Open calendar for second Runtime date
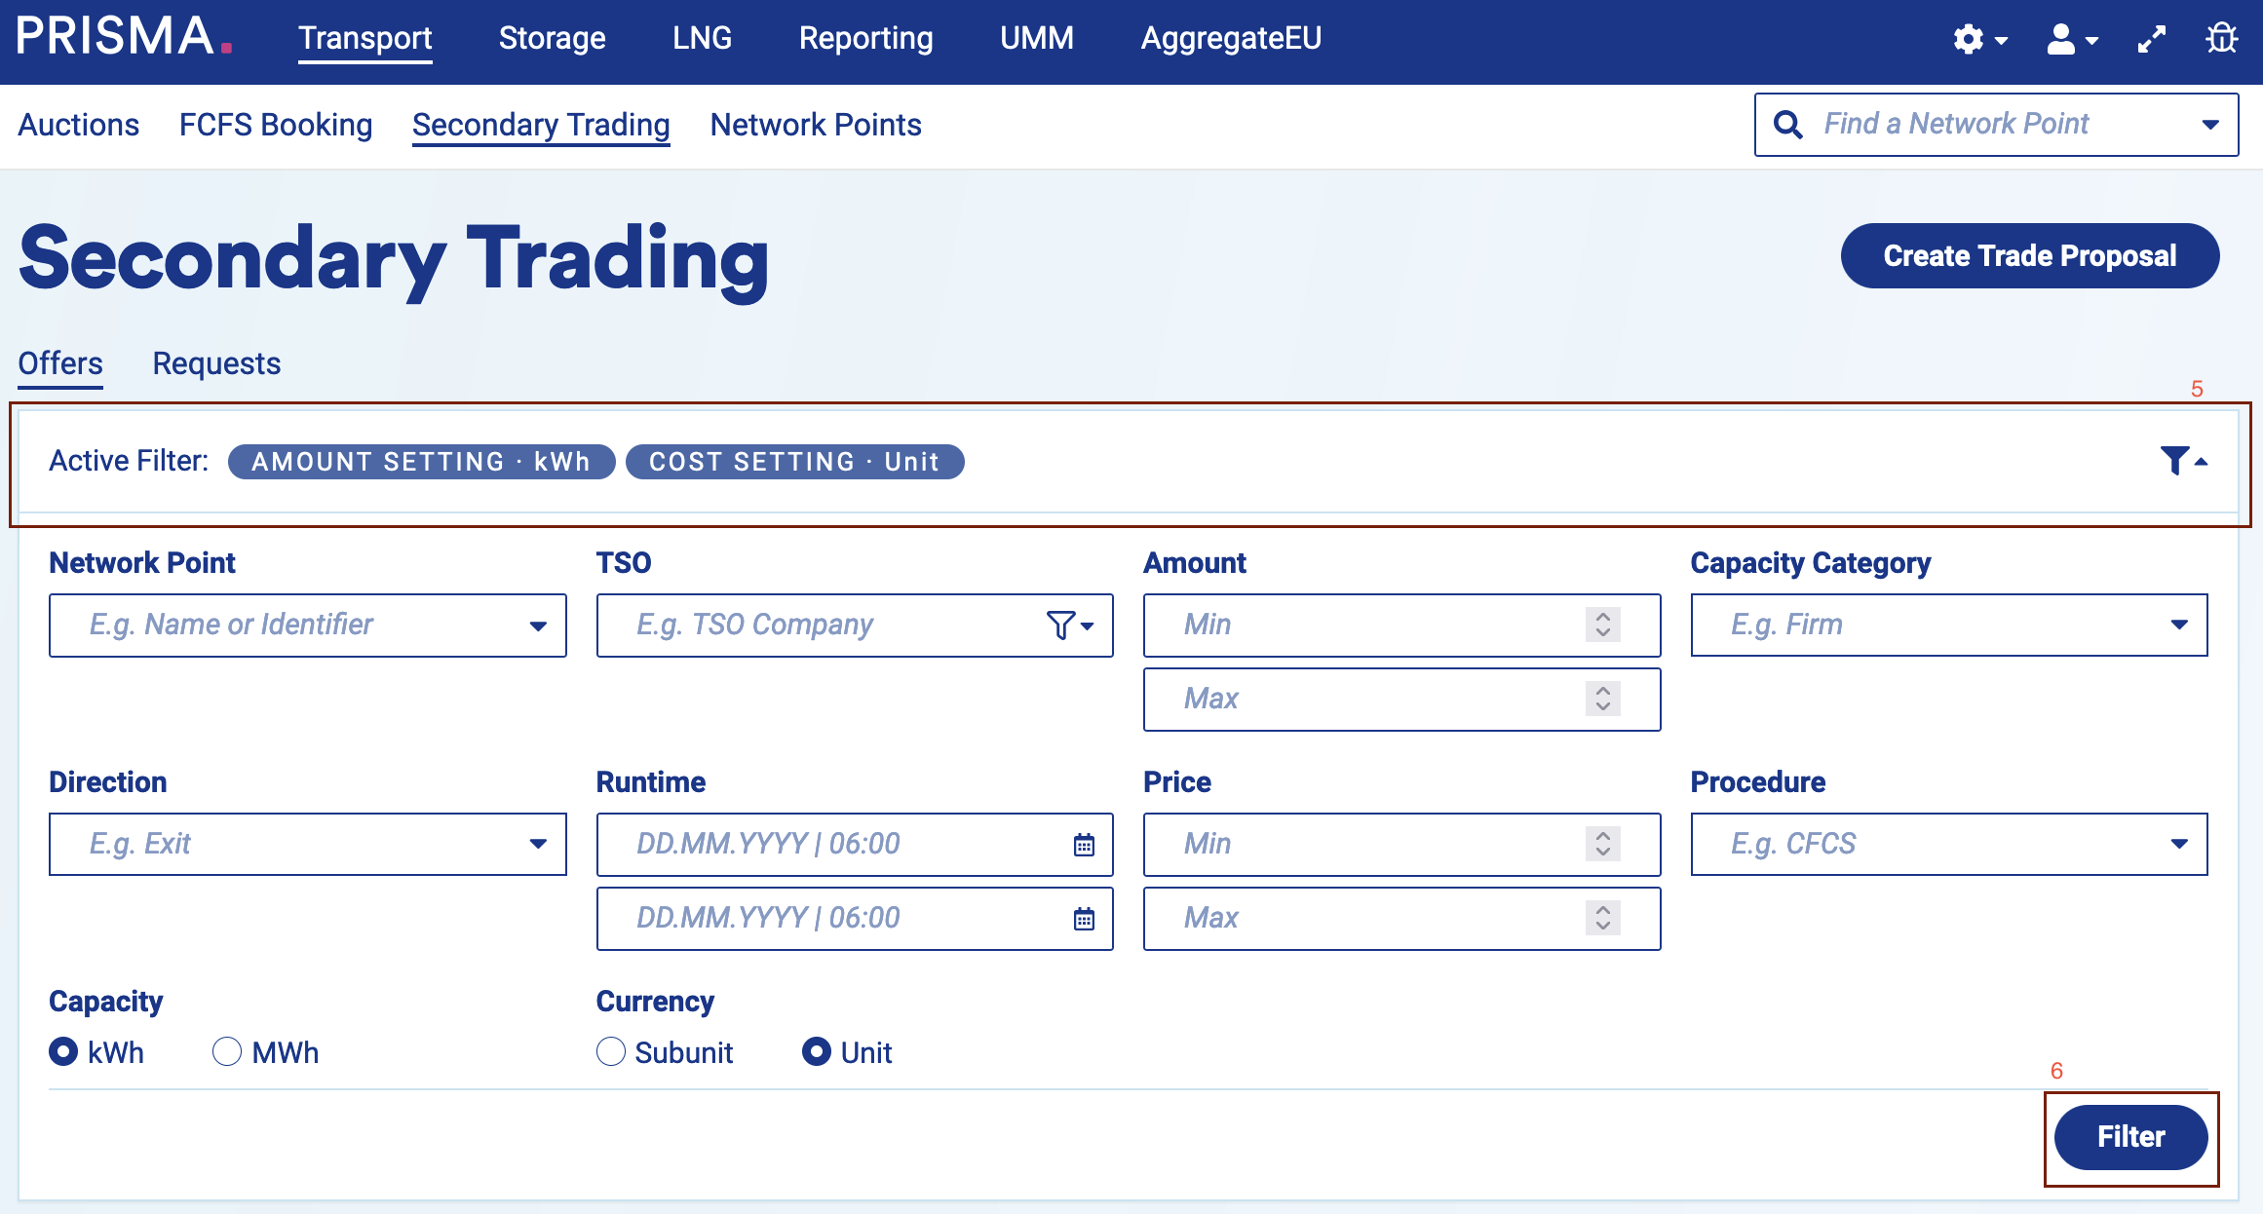Screen dimensions: 2263x1214 coord(1084,919)
